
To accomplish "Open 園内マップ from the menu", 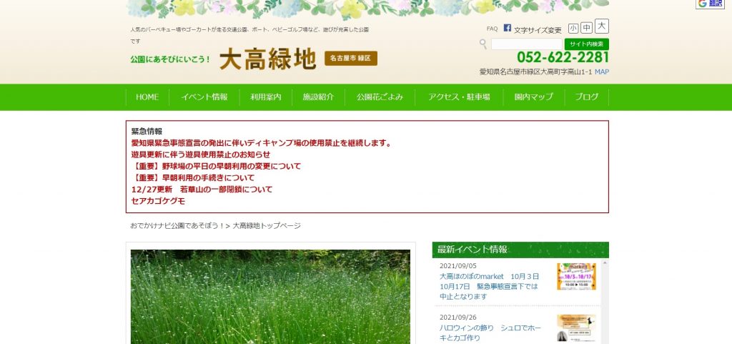I will coord(533,97).
